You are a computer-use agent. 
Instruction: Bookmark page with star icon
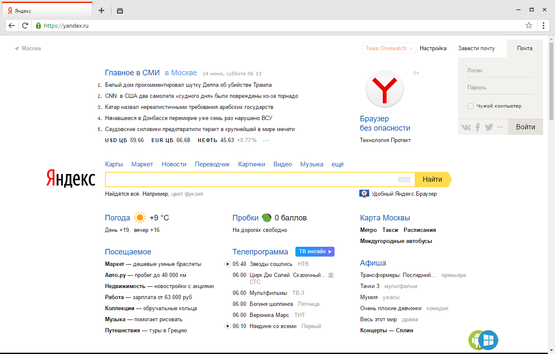point(529,26)
